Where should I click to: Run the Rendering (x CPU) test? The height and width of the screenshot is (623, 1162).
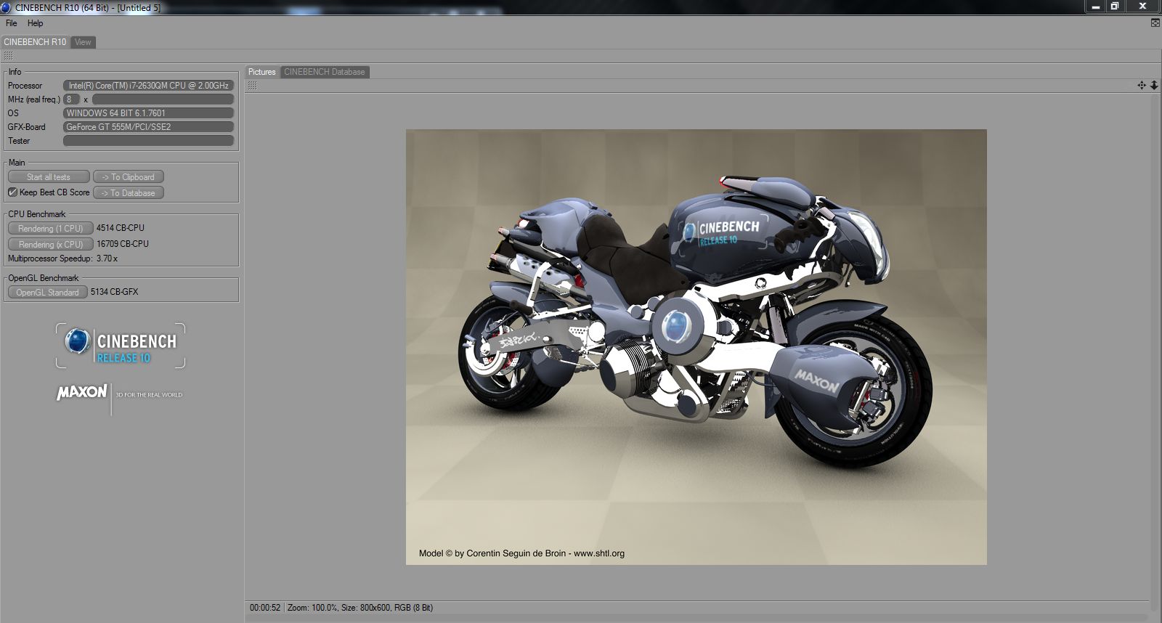pyautogui.click(x=50, y=245)
